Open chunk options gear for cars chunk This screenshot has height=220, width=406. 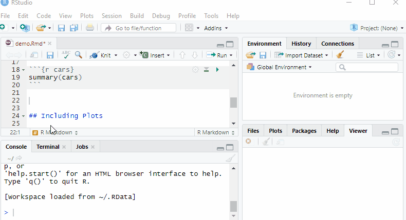195,70
